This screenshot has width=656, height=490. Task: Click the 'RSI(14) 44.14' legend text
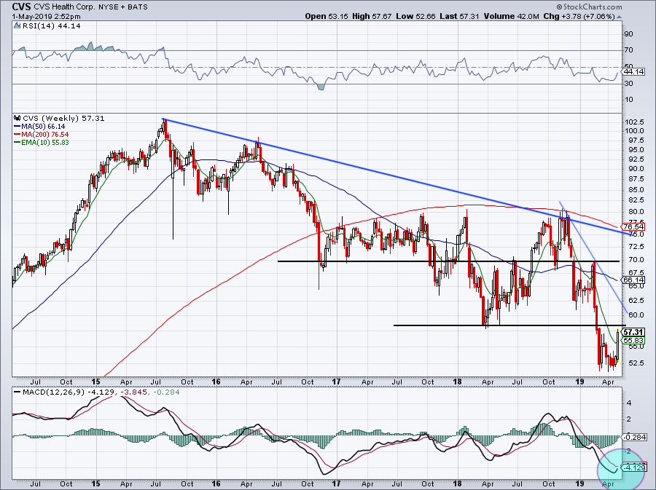coord(51,26)
